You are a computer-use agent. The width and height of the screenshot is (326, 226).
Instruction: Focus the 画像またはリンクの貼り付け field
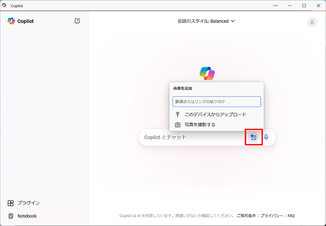(216, 101)
